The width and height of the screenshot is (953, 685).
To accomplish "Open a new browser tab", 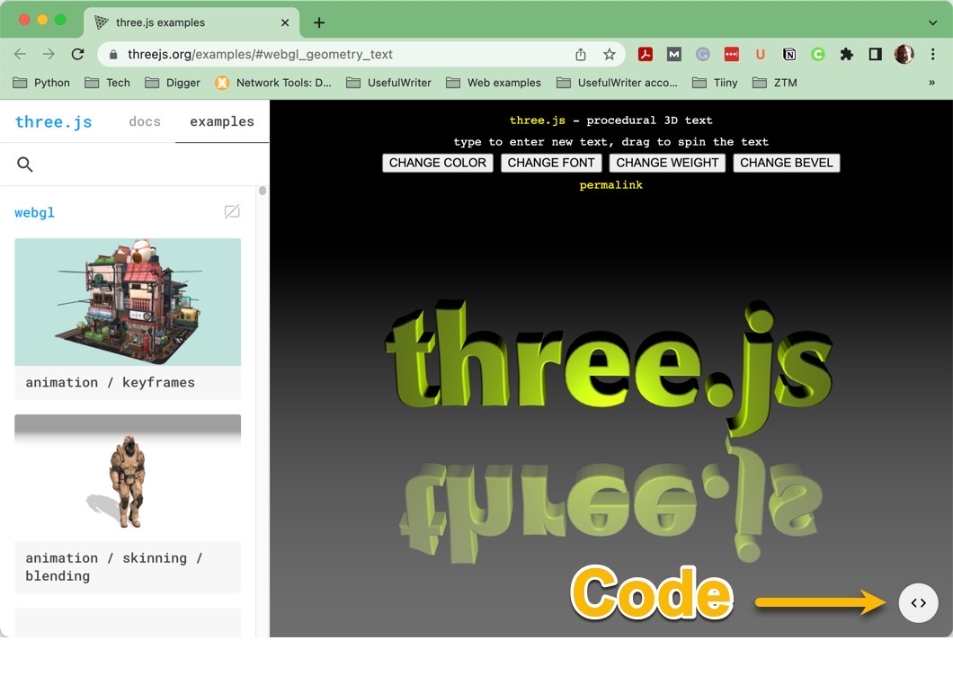I will point(319,23).
